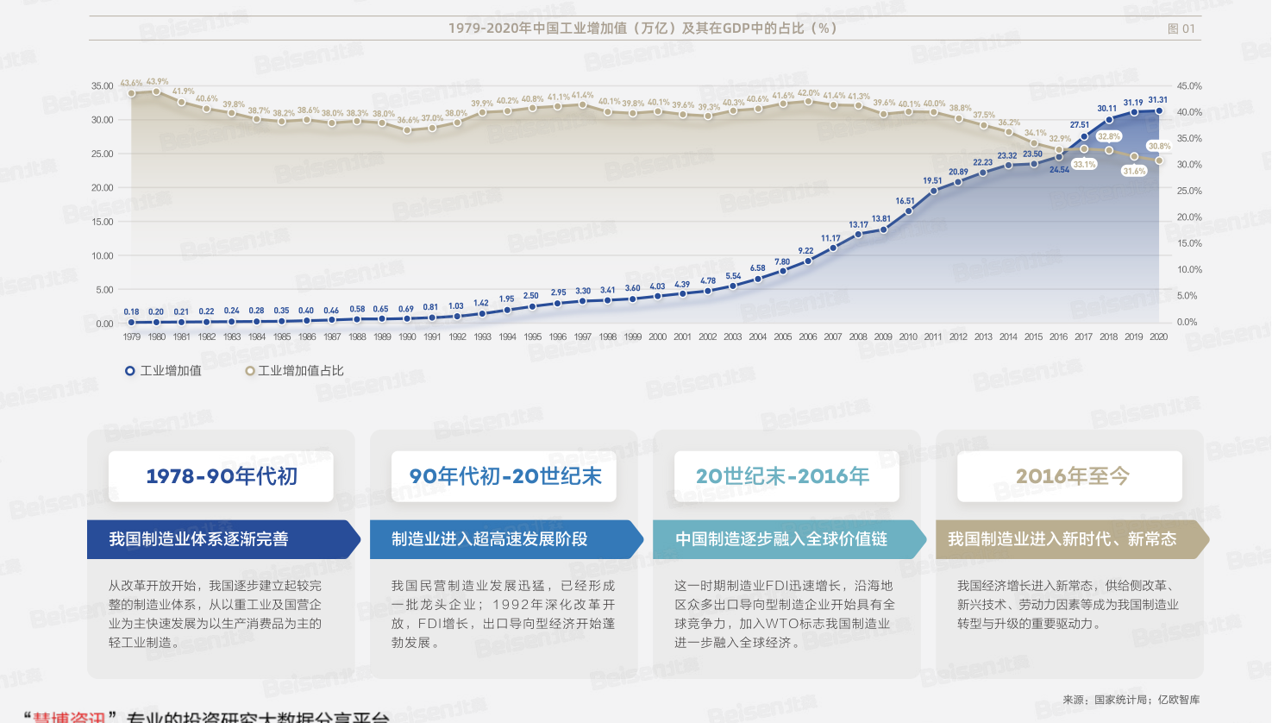Open the 1978-90年代初 period card

point(221,476)
